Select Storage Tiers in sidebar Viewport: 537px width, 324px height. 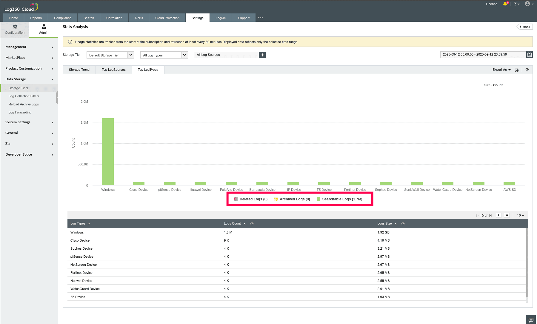[29, 88]
